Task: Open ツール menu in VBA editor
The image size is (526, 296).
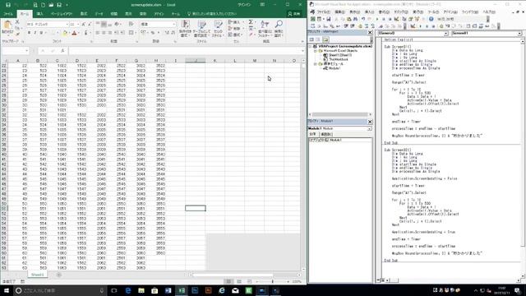Action: click(433, 12)
